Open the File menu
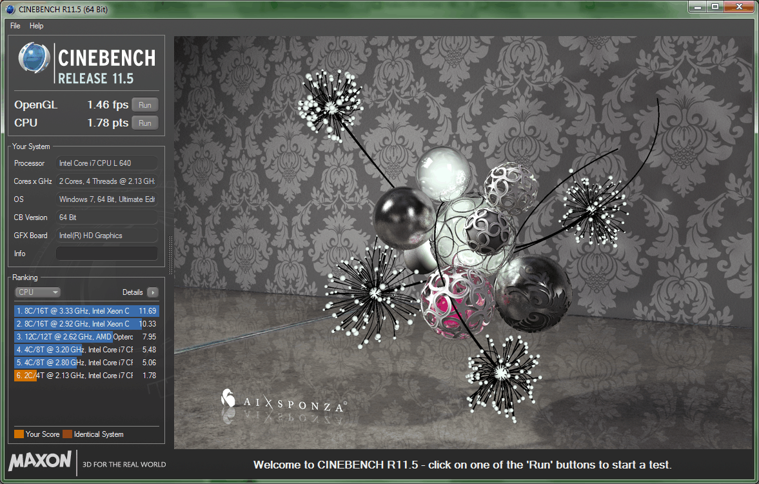 click(x=15, y=26)
